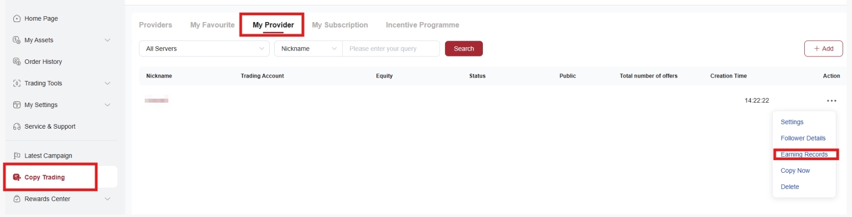Click the Rewards Center icon
The height and width of the screenshot is (217, 852).
point(17,199)
